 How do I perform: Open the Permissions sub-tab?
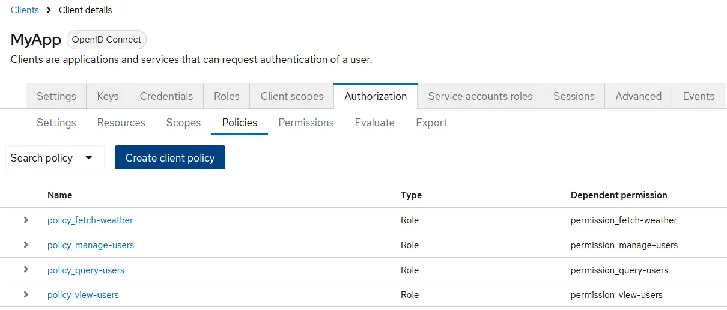pos(306,123)
